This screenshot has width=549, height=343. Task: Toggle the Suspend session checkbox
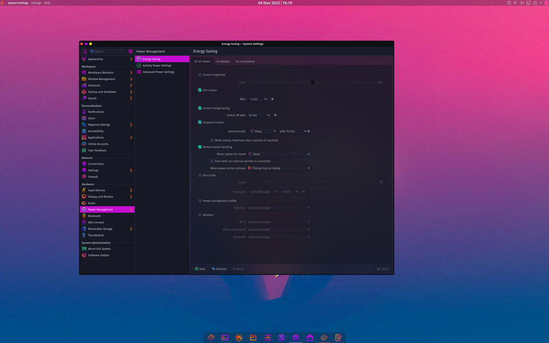click(x=200, y=122)
